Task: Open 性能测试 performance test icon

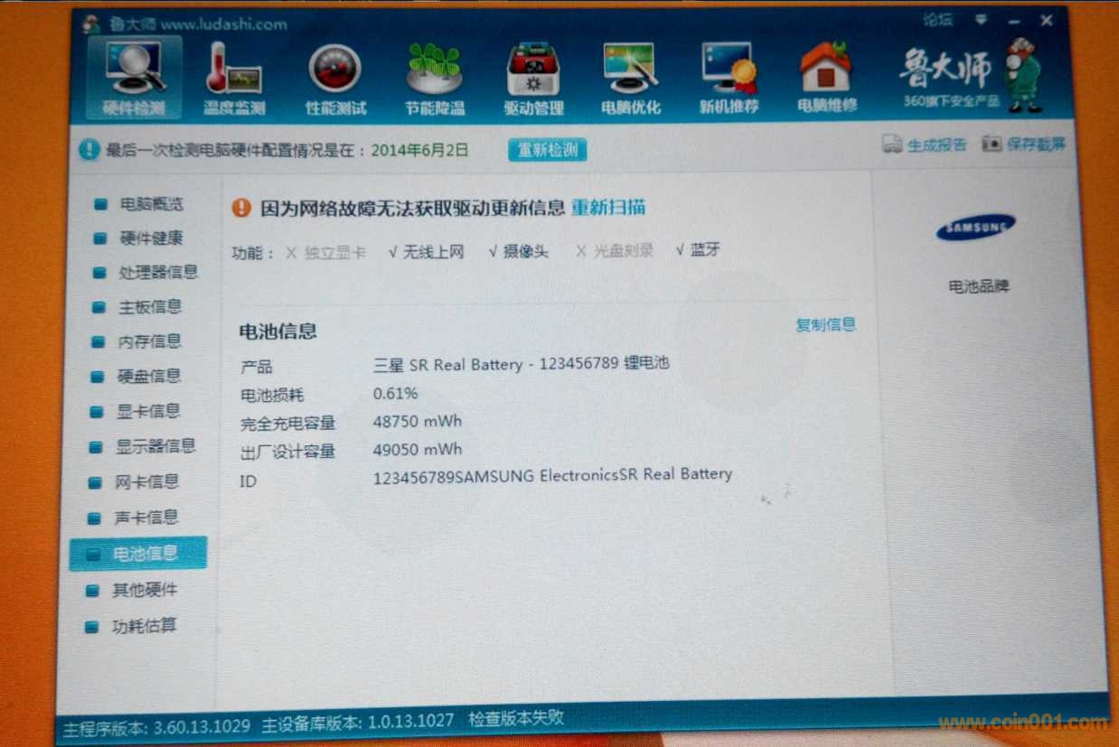Action: pos(335,79)
